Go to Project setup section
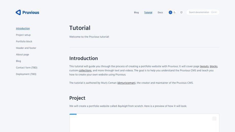 [23, 35]
